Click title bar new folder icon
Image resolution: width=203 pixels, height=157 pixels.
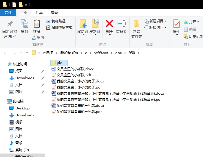pyautogui.click(x=21, y=5)
